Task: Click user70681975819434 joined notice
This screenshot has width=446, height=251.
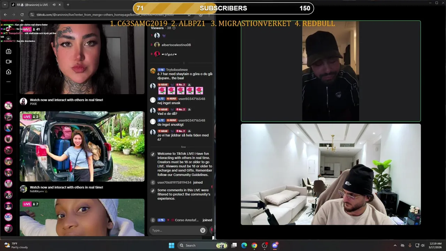Action: [x=180, y=182]
